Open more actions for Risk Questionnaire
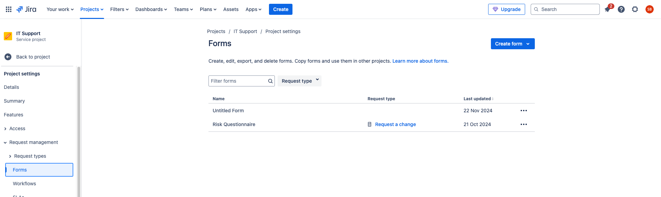The image size is (661, 197). pos(523,124)
